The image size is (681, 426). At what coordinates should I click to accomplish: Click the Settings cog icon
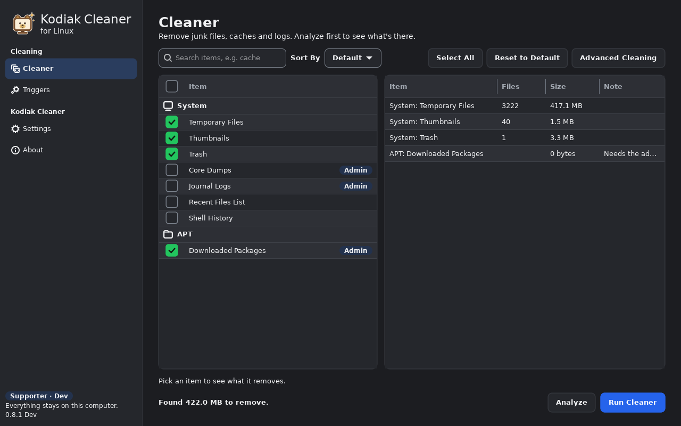click(x=15, y=129)
